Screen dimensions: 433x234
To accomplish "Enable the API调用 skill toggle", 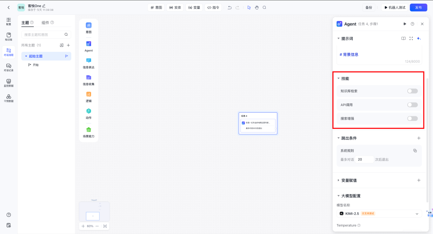I will pos(413,105).
